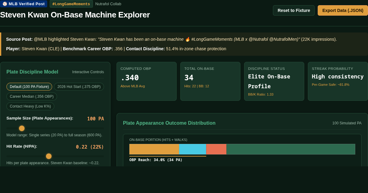
Task: Click the Interactive Controls label
Action: click(88, 72)
